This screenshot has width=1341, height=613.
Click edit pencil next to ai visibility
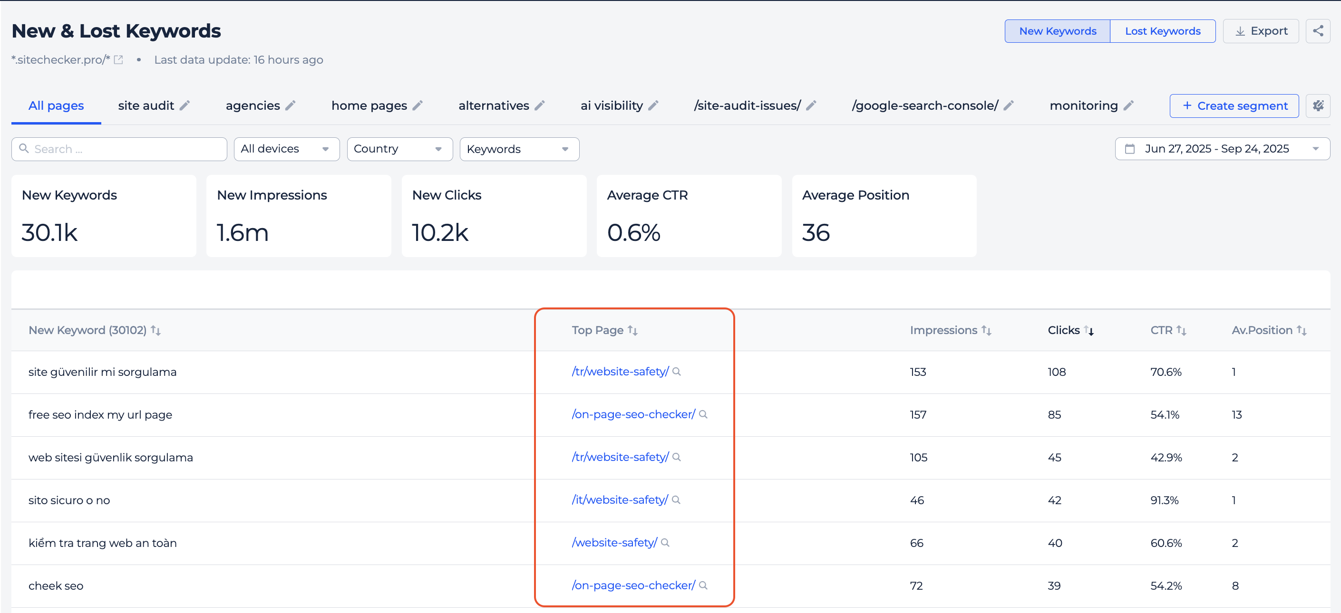point(653,105)
